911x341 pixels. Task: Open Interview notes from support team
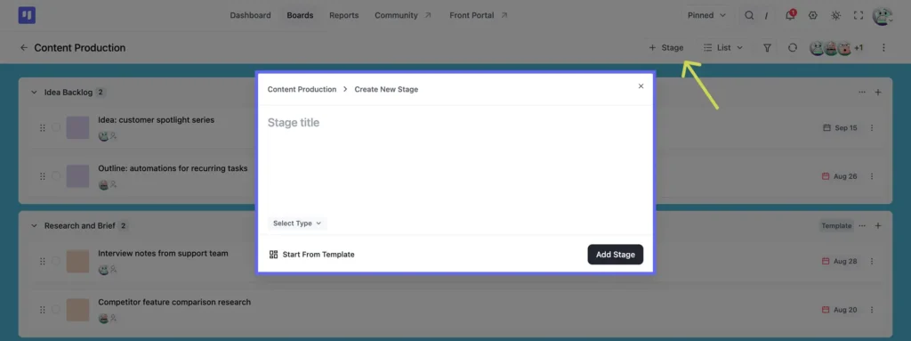tap(163, 253)
